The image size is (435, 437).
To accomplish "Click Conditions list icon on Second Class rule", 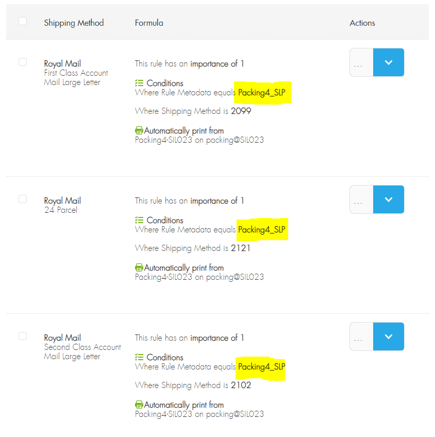I will click(139, 357).
